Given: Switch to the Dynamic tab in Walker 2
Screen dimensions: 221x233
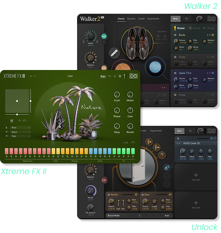Looking at the screenshot, I should pos(131,19).
